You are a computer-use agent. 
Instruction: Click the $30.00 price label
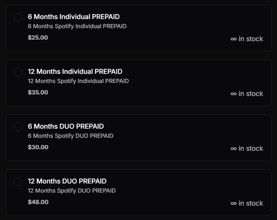[38, 147]
